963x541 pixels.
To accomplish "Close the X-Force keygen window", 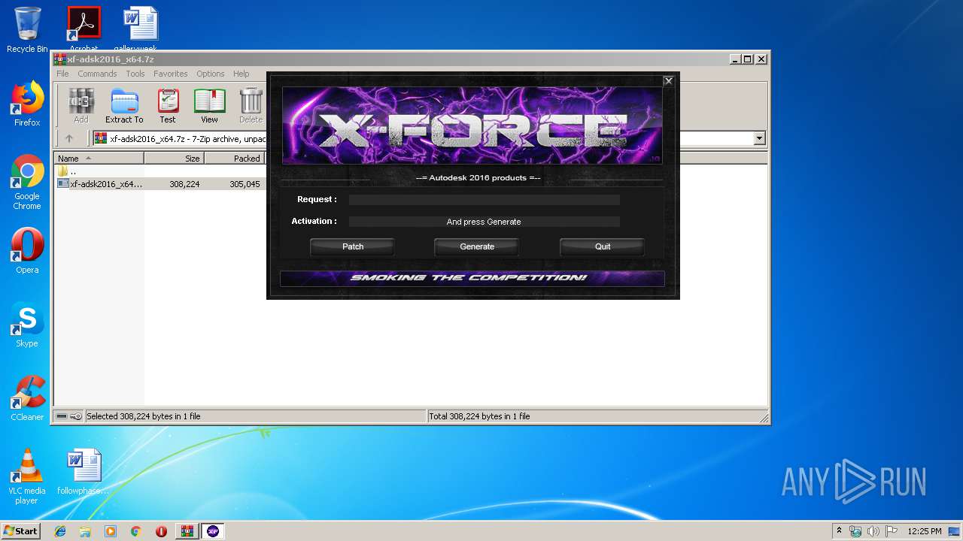I will [668, 81].
